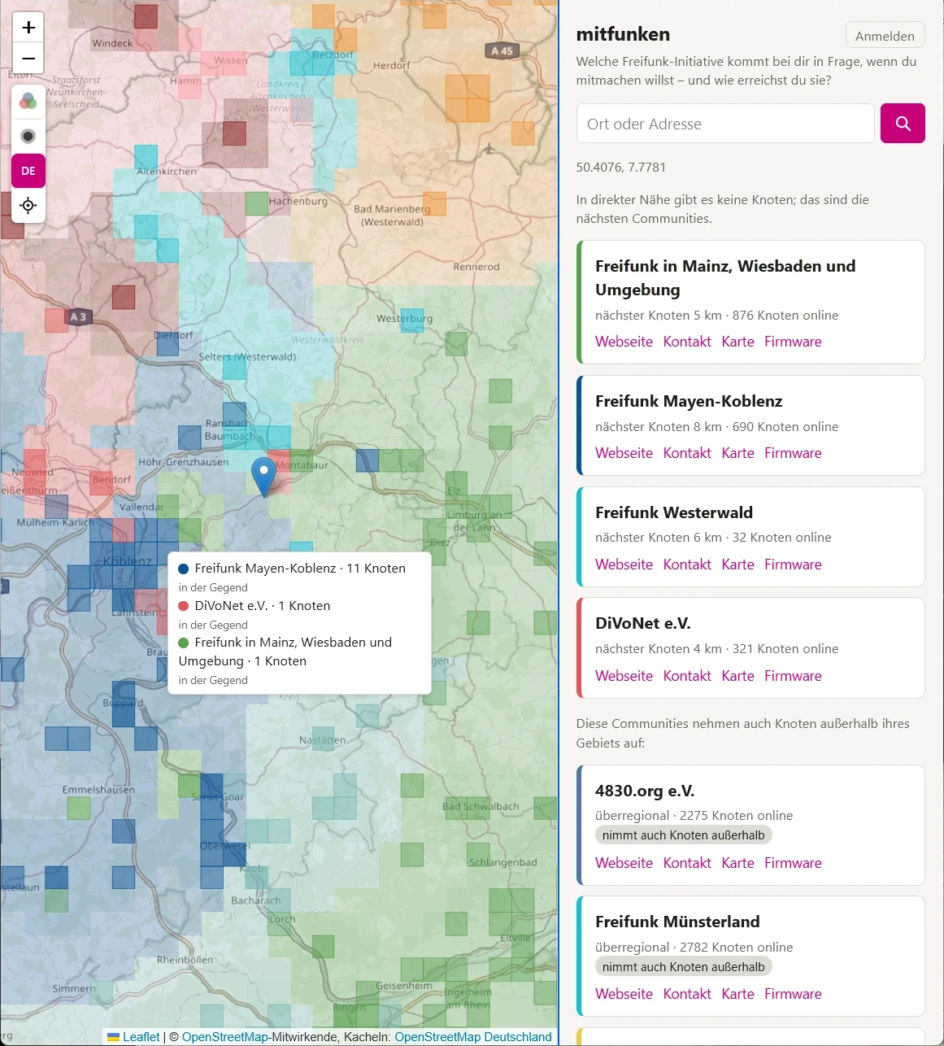Image resolution: width=944 pixels, height=1046 pixels.
Task: Open Firmware of Freifunk Mayen-Koblenz
Action: click(793, 453)
